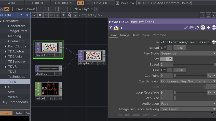Click the network search magnifier icon
The width and height of the screenshot is (216, 121).
(70, 15)
